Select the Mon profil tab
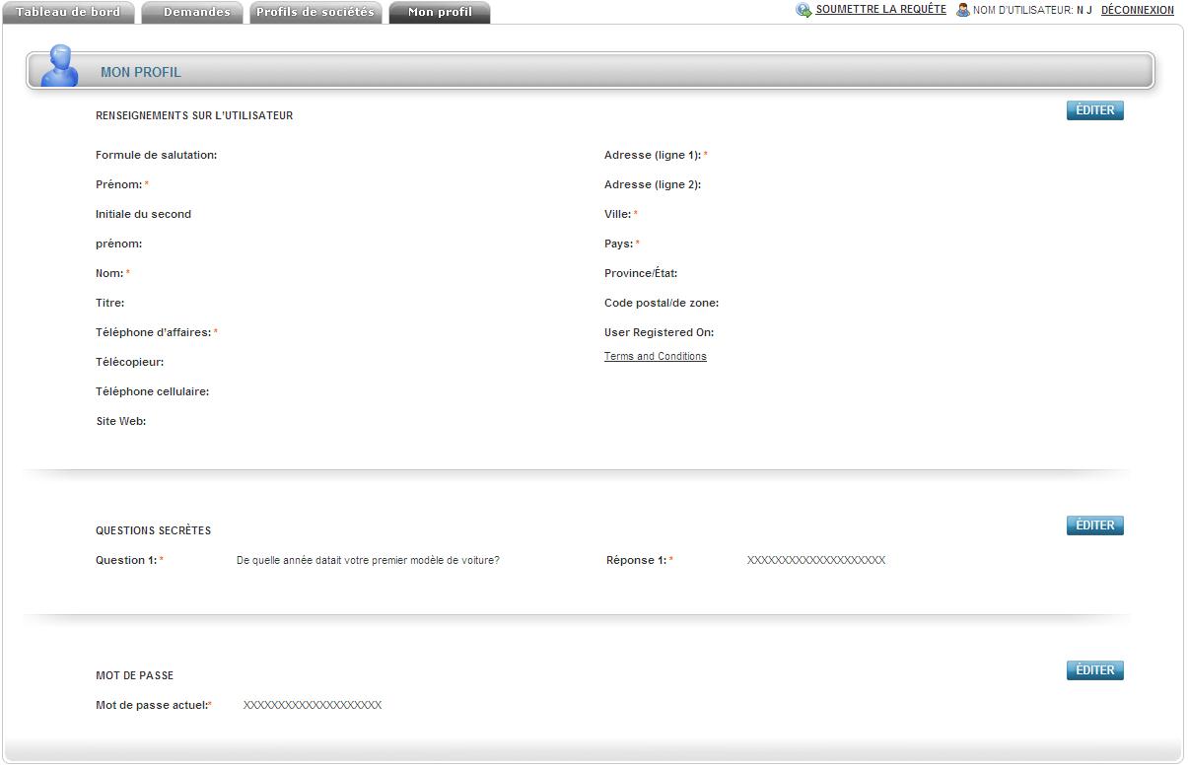The image size is (1188, 768). pyautogui.click(x=440, y=12)
